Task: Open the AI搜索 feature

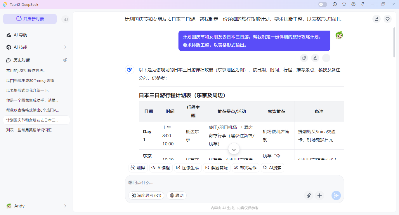Action: (272, 168)
